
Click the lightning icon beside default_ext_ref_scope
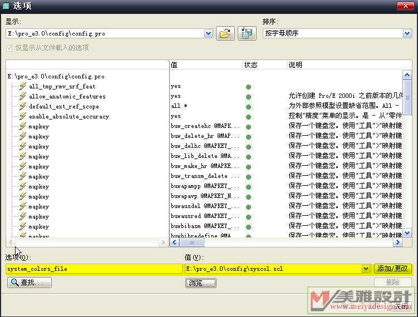(23, 106)
